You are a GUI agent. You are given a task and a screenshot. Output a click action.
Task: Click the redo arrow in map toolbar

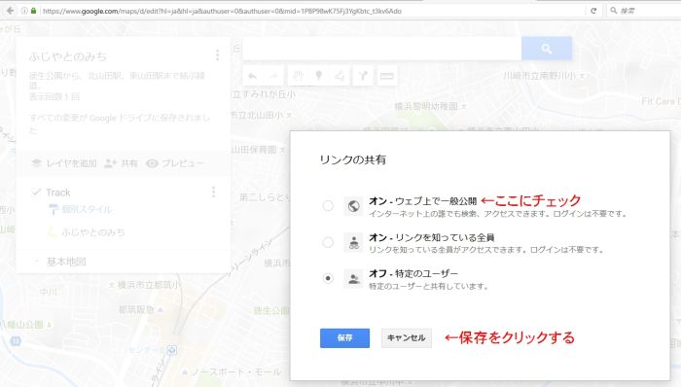(273, 77)
